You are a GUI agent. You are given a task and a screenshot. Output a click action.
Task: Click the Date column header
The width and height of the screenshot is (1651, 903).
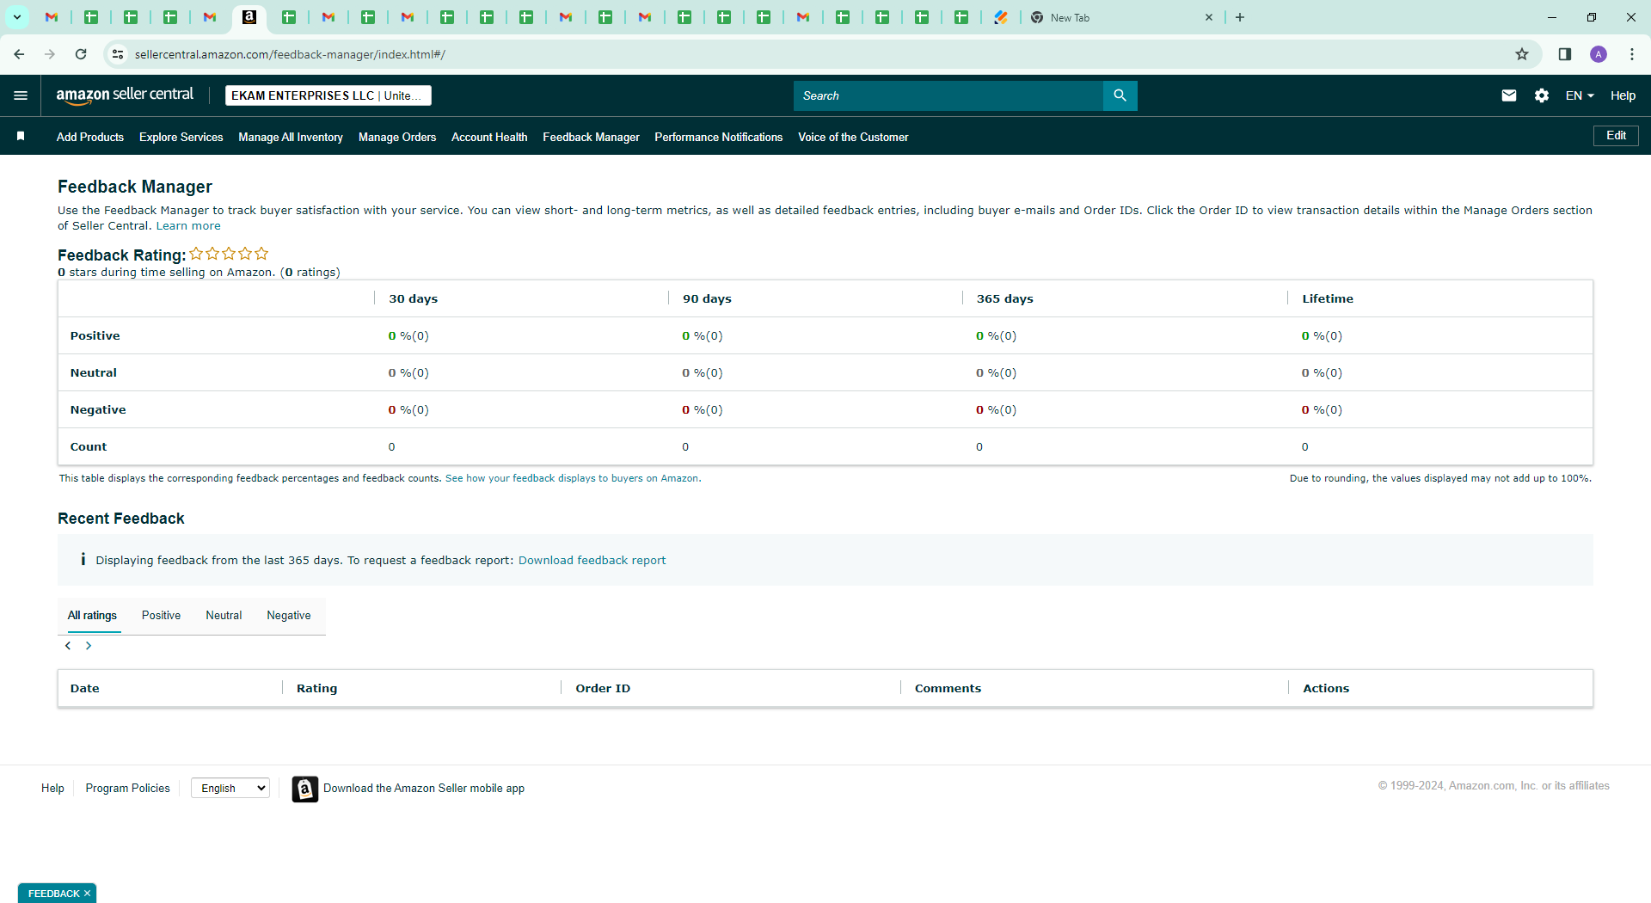tap(84, 689)
